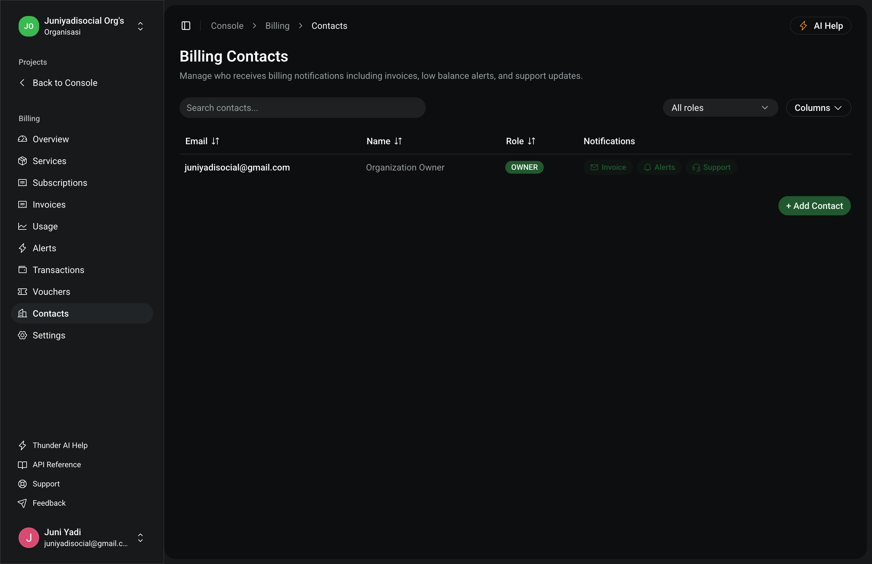Image resolution: width=872 pixels, height=564 pixels.
Task: Go to Console breadcrumb
Action: 227,26
